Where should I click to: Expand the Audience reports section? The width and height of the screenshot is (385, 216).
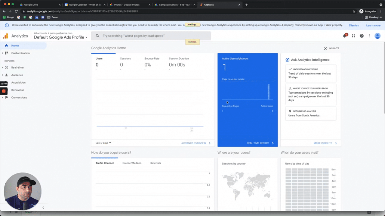pos(3,75)
